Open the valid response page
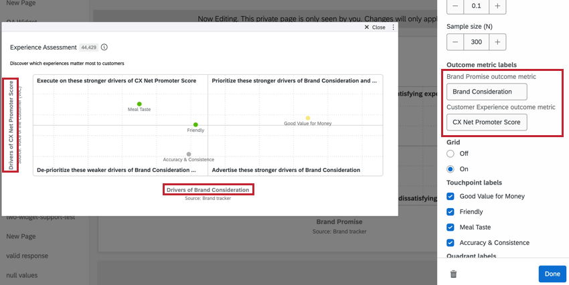569x285 pixels. pos(27,256)
